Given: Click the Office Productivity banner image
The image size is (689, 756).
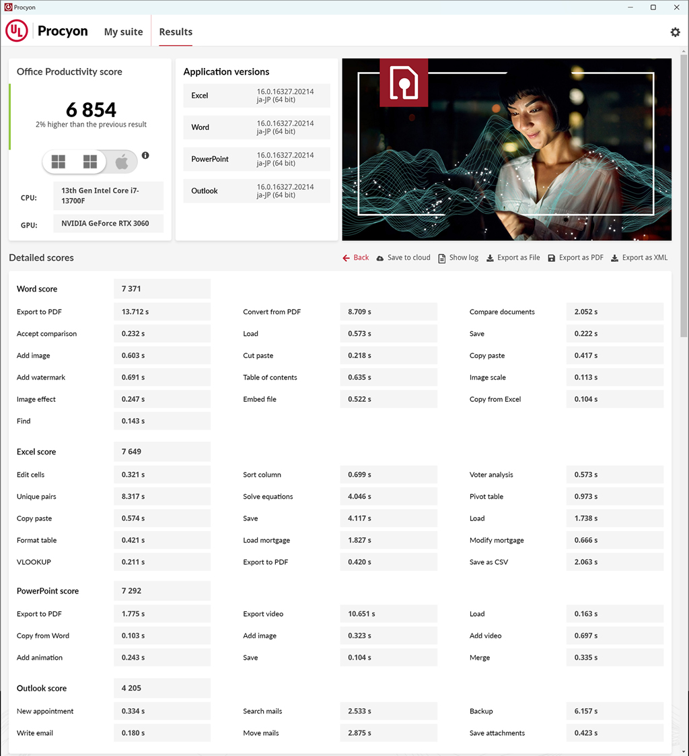Looking at the screenshot, I should pos(507,149).
